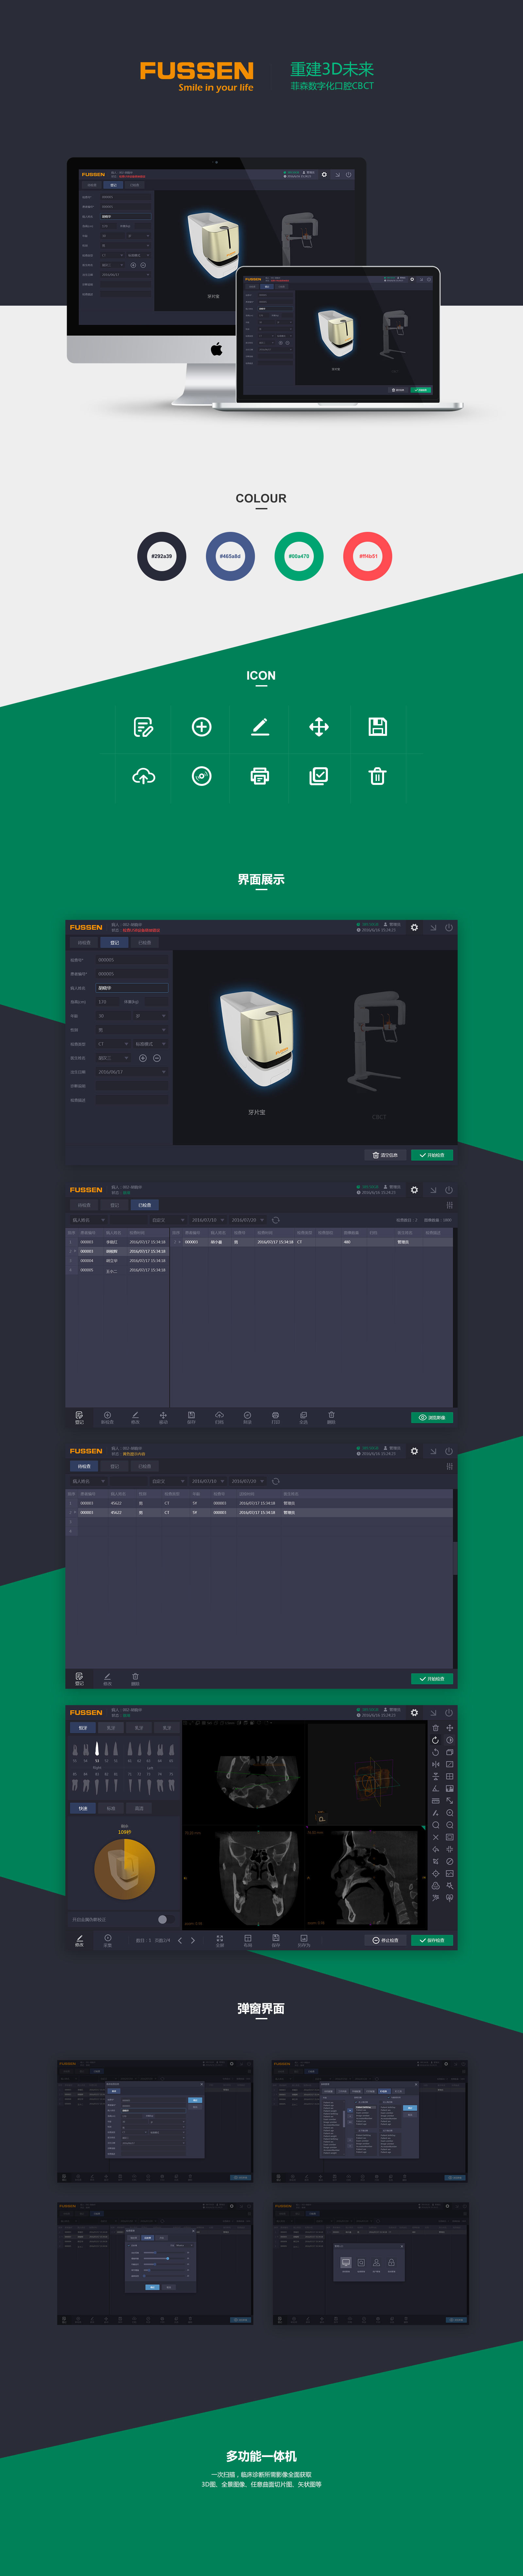Click the green 保存检查 button
Image resolution: width=523 pixels, height=2576 pixels.
432,1940
